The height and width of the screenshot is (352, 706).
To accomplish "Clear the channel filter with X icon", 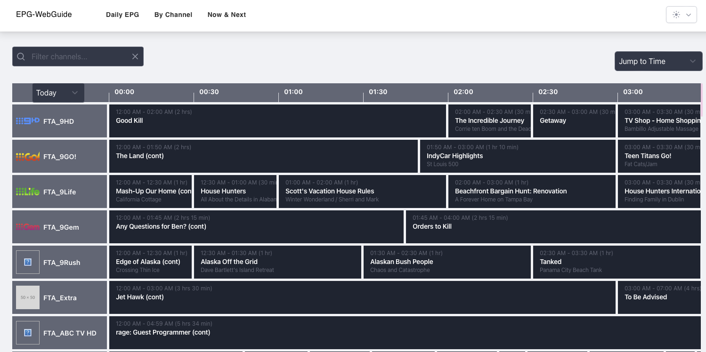I will (135, 56).
